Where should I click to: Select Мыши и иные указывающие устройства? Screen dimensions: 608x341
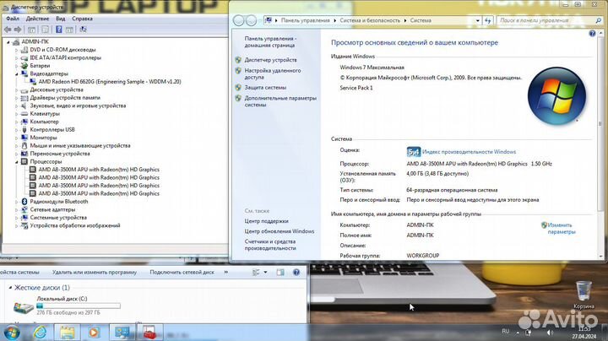coord(80,146)
